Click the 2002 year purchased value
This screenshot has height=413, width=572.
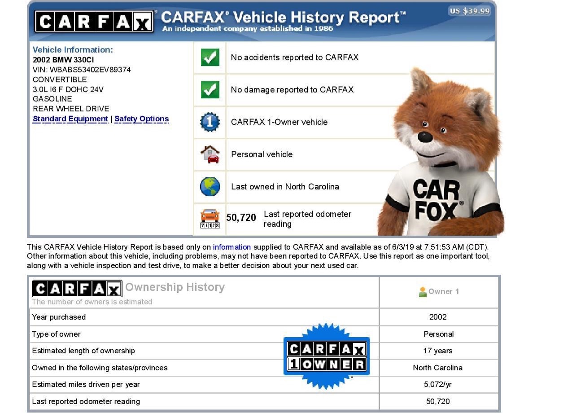coord(438,317)
